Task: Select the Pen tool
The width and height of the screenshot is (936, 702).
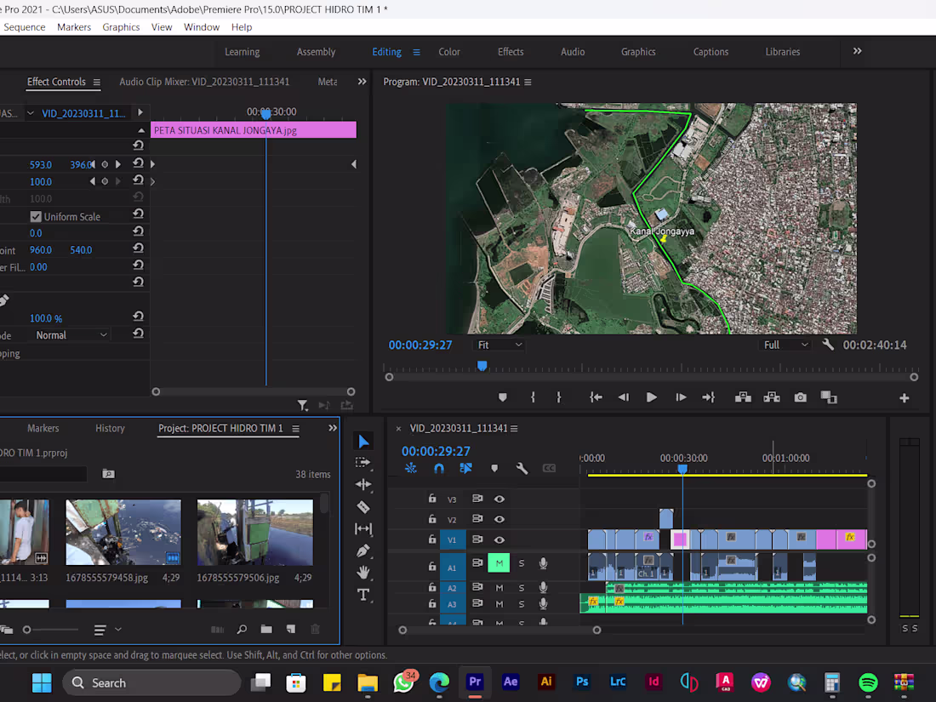Action: pos(363,551)
